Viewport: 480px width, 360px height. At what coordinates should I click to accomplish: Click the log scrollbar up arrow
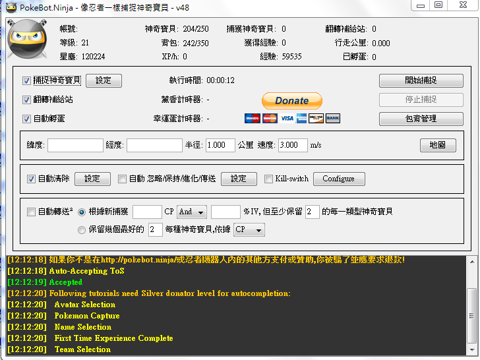click(x=472, y=262)
